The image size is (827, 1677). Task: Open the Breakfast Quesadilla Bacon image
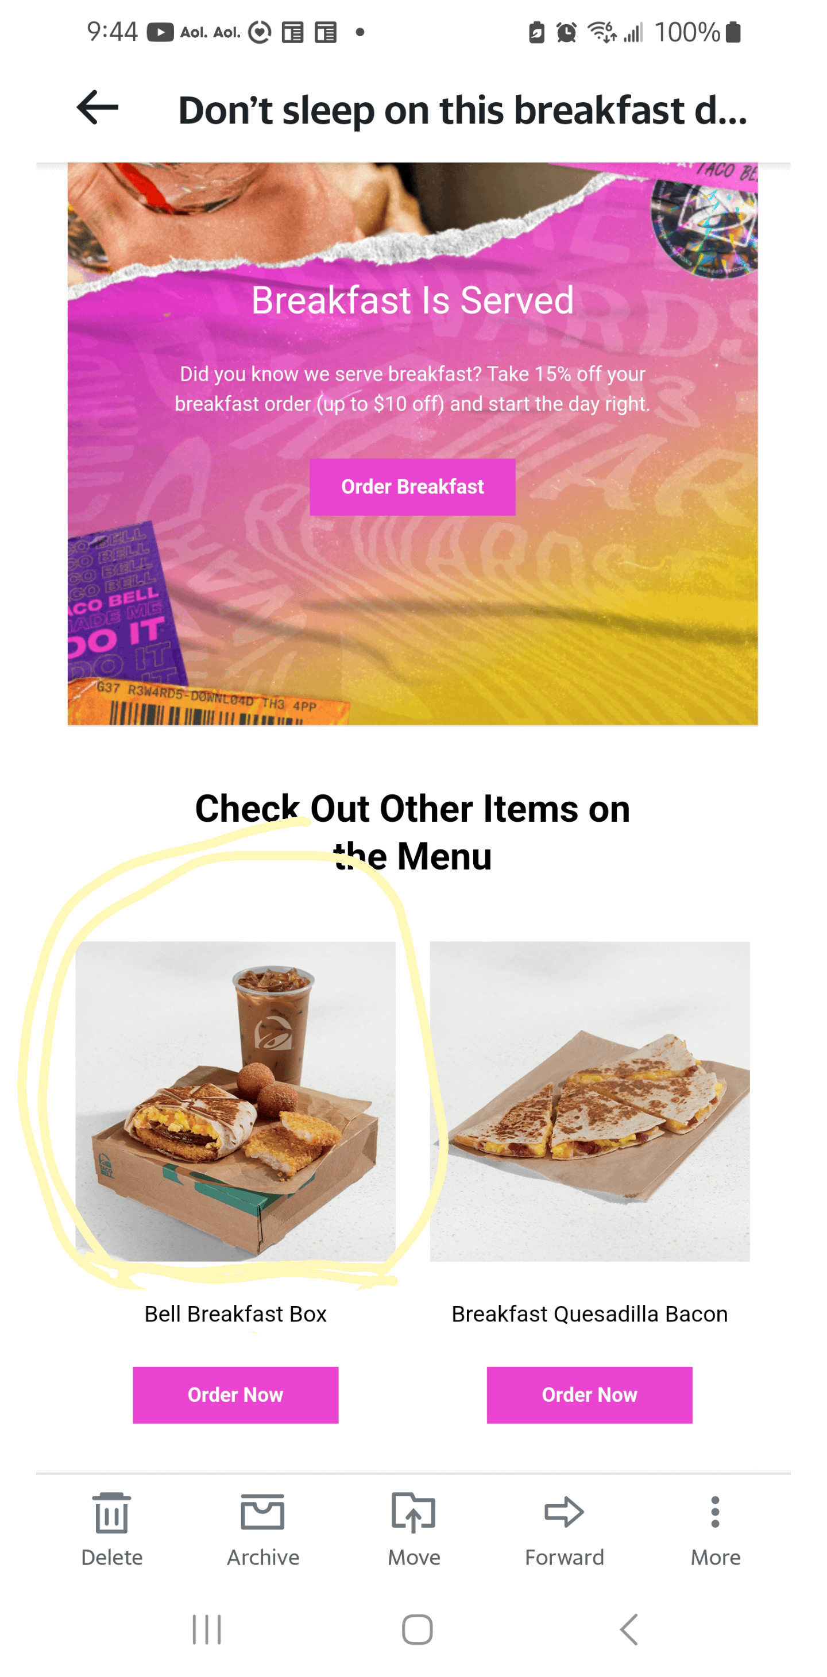click(x=590, y=1102)
